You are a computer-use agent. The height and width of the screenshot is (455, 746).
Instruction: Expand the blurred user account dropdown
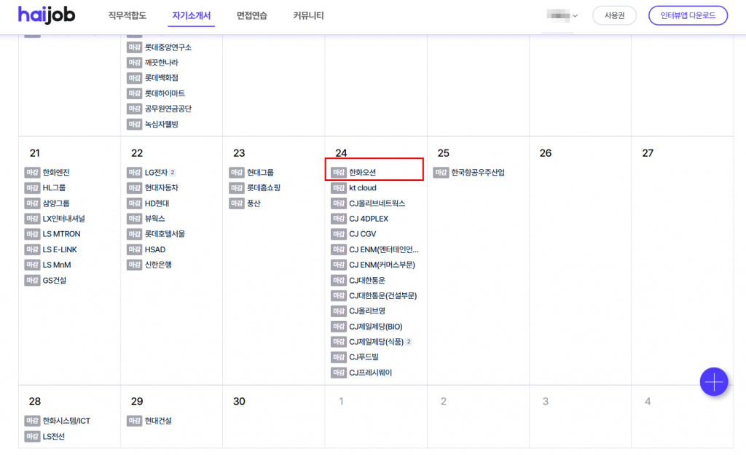pyautogui.click(x=562, y=16)
